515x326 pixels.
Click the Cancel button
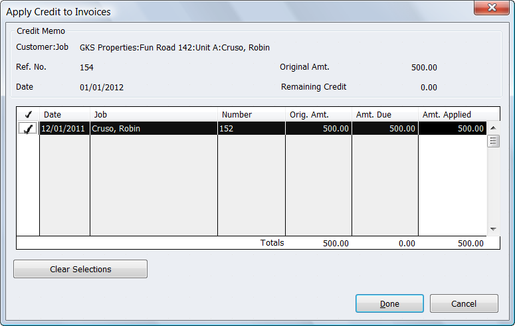coord(463,303)
